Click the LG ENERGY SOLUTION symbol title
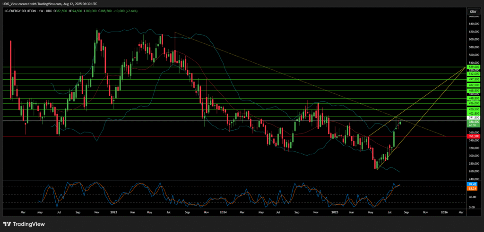 click(23, 11)
